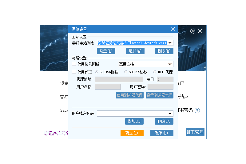This screenshot has width=246, height=164.
Task: Click the 设置(T) button
Action: [x=106, y=51]
